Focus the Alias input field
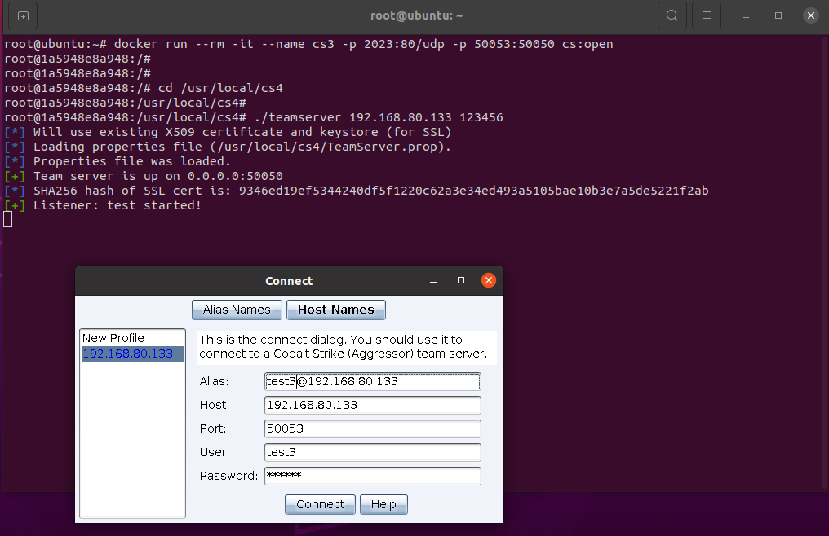 373,381
